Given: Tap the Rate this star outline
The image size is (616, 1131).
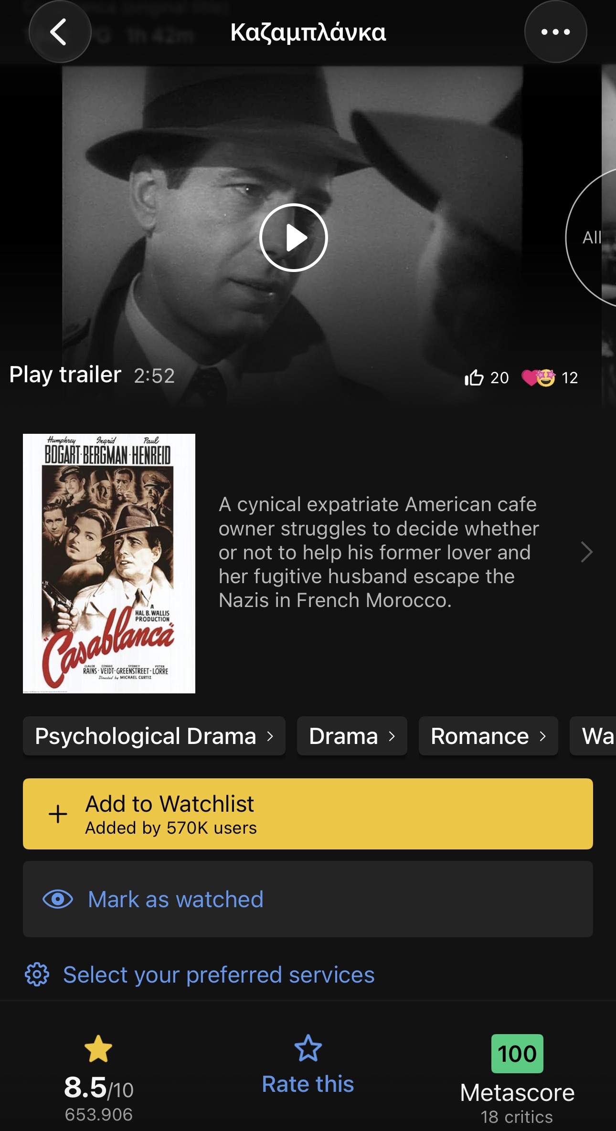Looking at the screenshot, I should 308,1049.
